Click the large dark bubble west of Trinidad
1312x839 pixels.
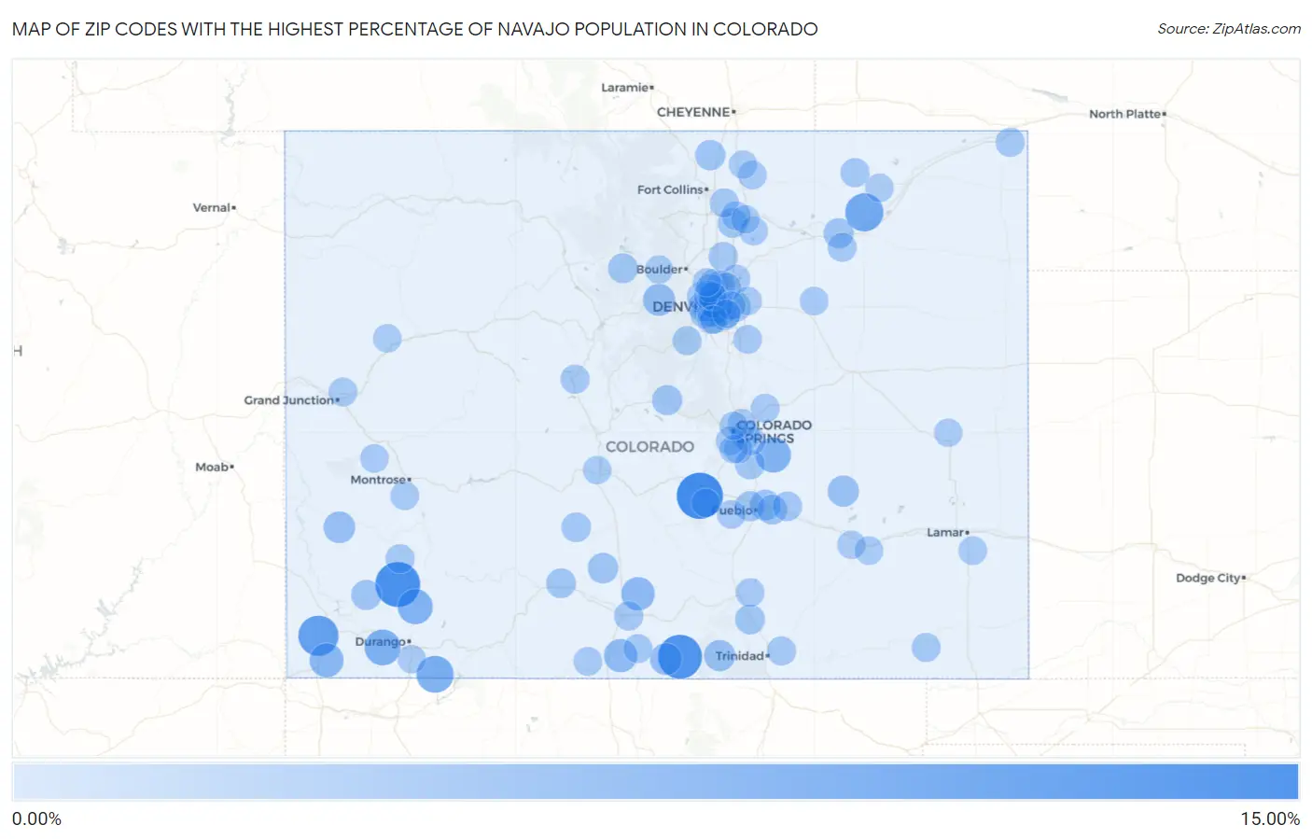(x=680, y=656)
